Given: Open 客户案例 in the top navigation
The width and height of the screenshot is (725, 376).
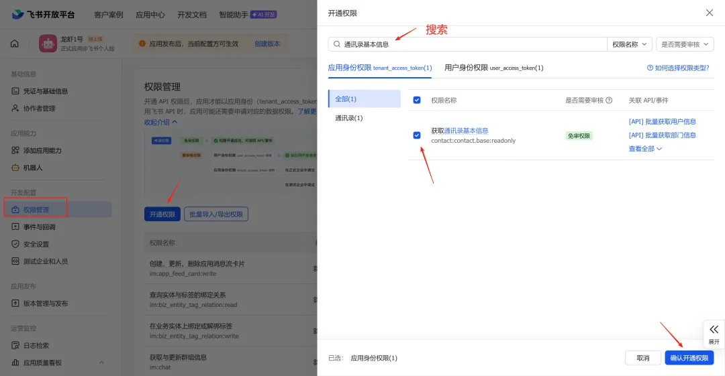Looking at the screenshot, I should 109,15.
